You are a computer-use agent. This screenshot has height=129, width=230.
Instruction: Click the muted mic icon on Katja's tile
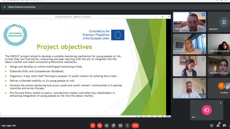203,37
